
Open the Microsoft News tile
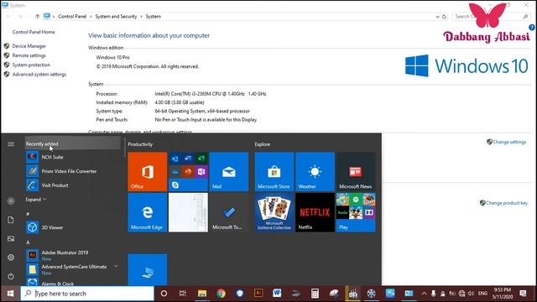tap(356, 171)
